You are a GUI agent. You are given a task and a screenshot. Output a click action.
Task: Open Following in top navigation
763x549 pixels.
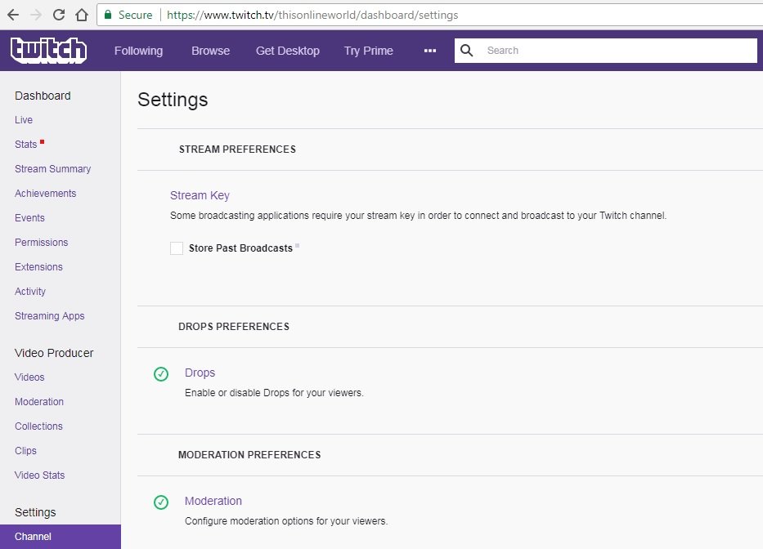click(x=139, y=51)
